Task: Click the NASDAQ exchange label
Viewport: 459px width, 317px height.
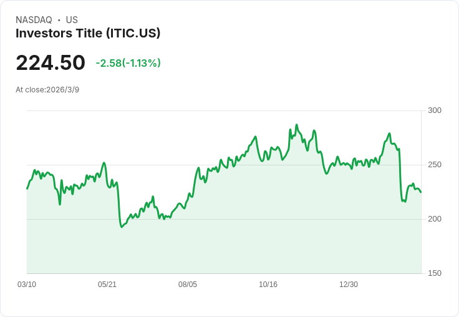Action: pos(34,20)
